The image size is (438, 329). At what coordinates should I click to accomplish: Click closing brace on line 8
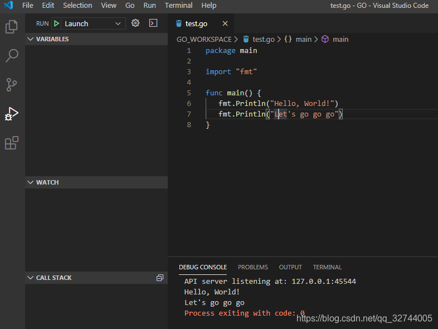pyautogui.click(x=207, y=125)
